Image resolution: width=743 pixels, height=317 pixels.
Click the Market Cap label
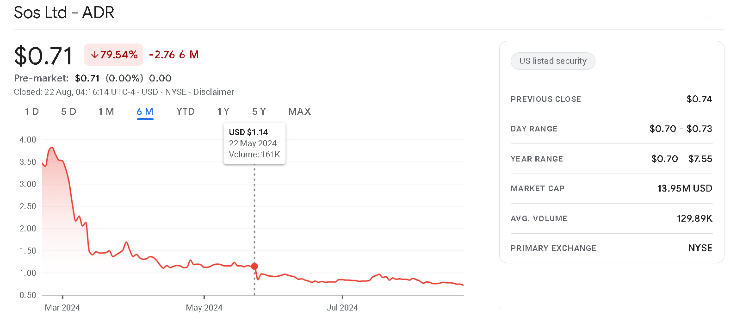coord(538,188)
